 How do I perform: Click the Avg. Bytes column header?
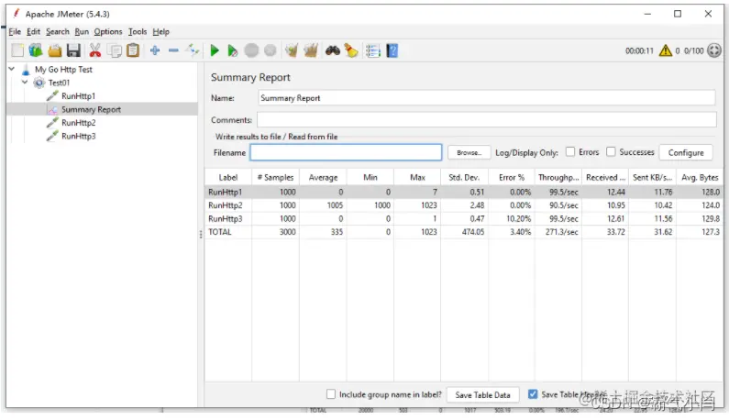pyautogui.click(x=700, y=177)
